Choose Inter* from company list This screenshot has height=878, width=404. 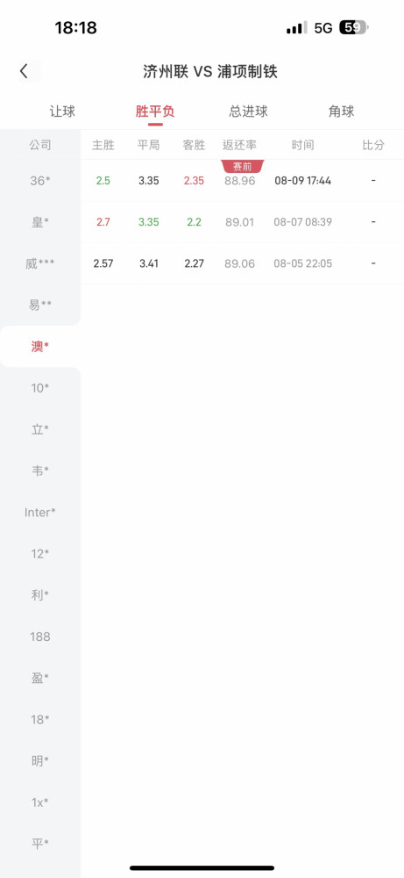click(40, 513)
